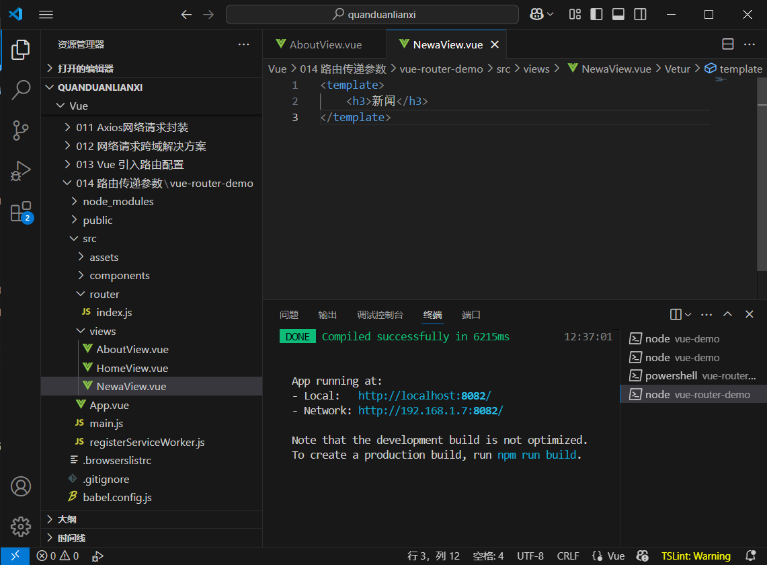The height and width of the screenshot is (565, 767).
Task: Open HomeView.vue in the file tree
Action: tap(152, 368)
